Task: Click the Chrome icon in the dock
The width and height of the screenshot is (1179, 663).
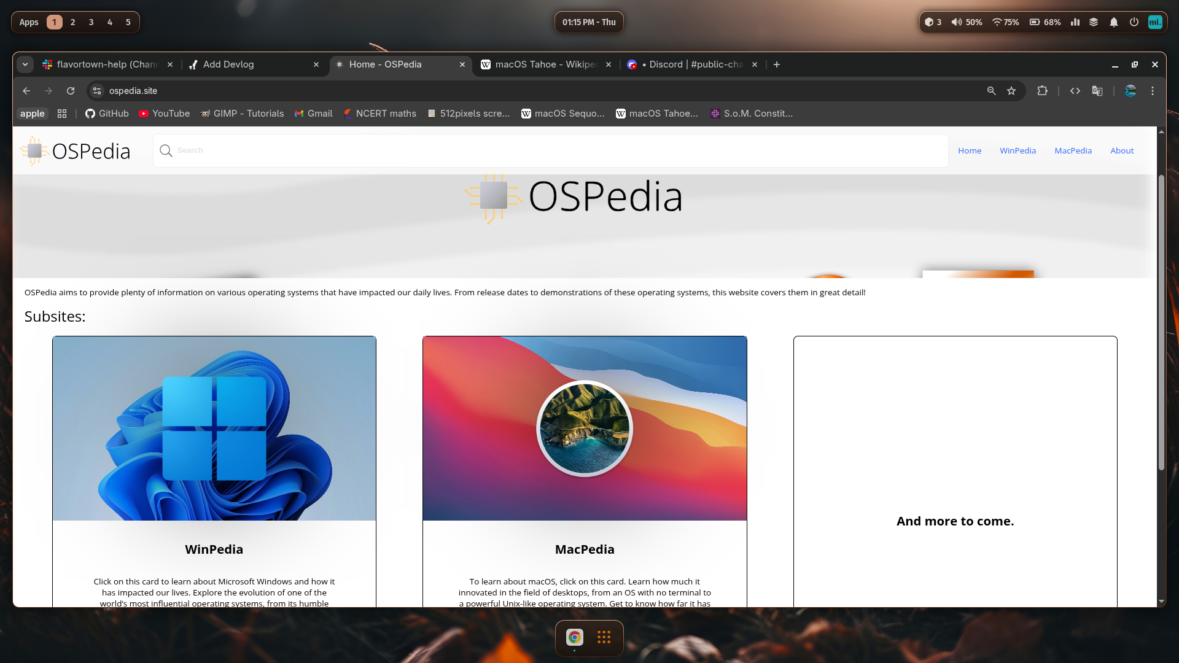Action: coord(575,637)
